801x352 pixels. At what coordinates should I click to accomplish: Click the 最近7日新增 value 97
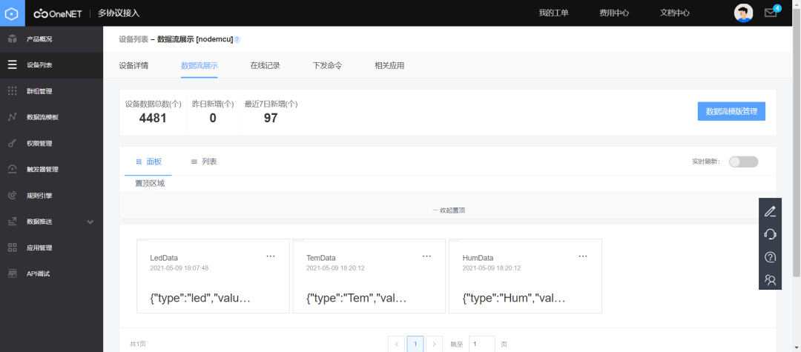271,119
